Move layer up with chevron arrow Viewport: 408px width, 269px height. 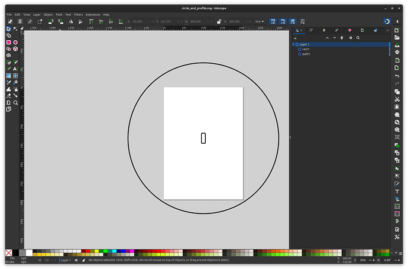coord(328,38)
